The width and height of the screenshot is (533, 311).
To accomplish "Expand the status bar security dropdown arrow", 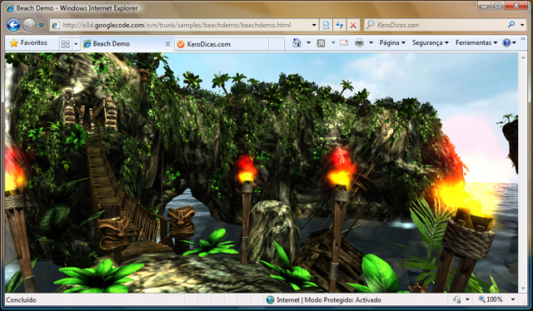I will pos(467,299).
